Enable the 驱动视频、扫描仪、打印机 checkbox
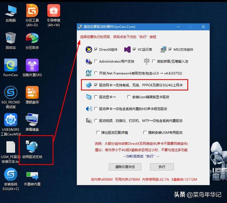This screenshot has height=203, width=227. (x=96, y=121)
